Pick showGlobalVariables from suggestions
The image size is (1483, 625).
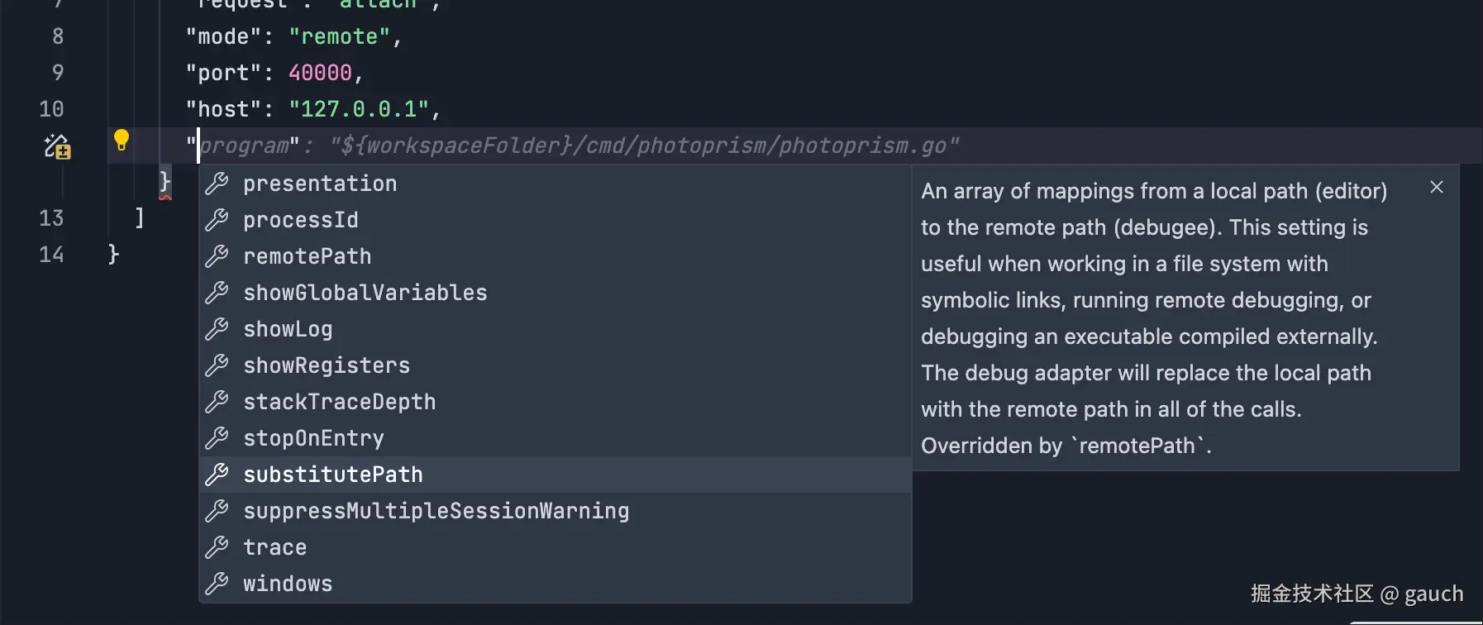(x=365, y=293)
